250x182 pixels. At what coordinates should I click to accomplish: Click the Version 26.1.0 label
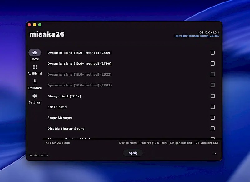click(x=38, y=155)
